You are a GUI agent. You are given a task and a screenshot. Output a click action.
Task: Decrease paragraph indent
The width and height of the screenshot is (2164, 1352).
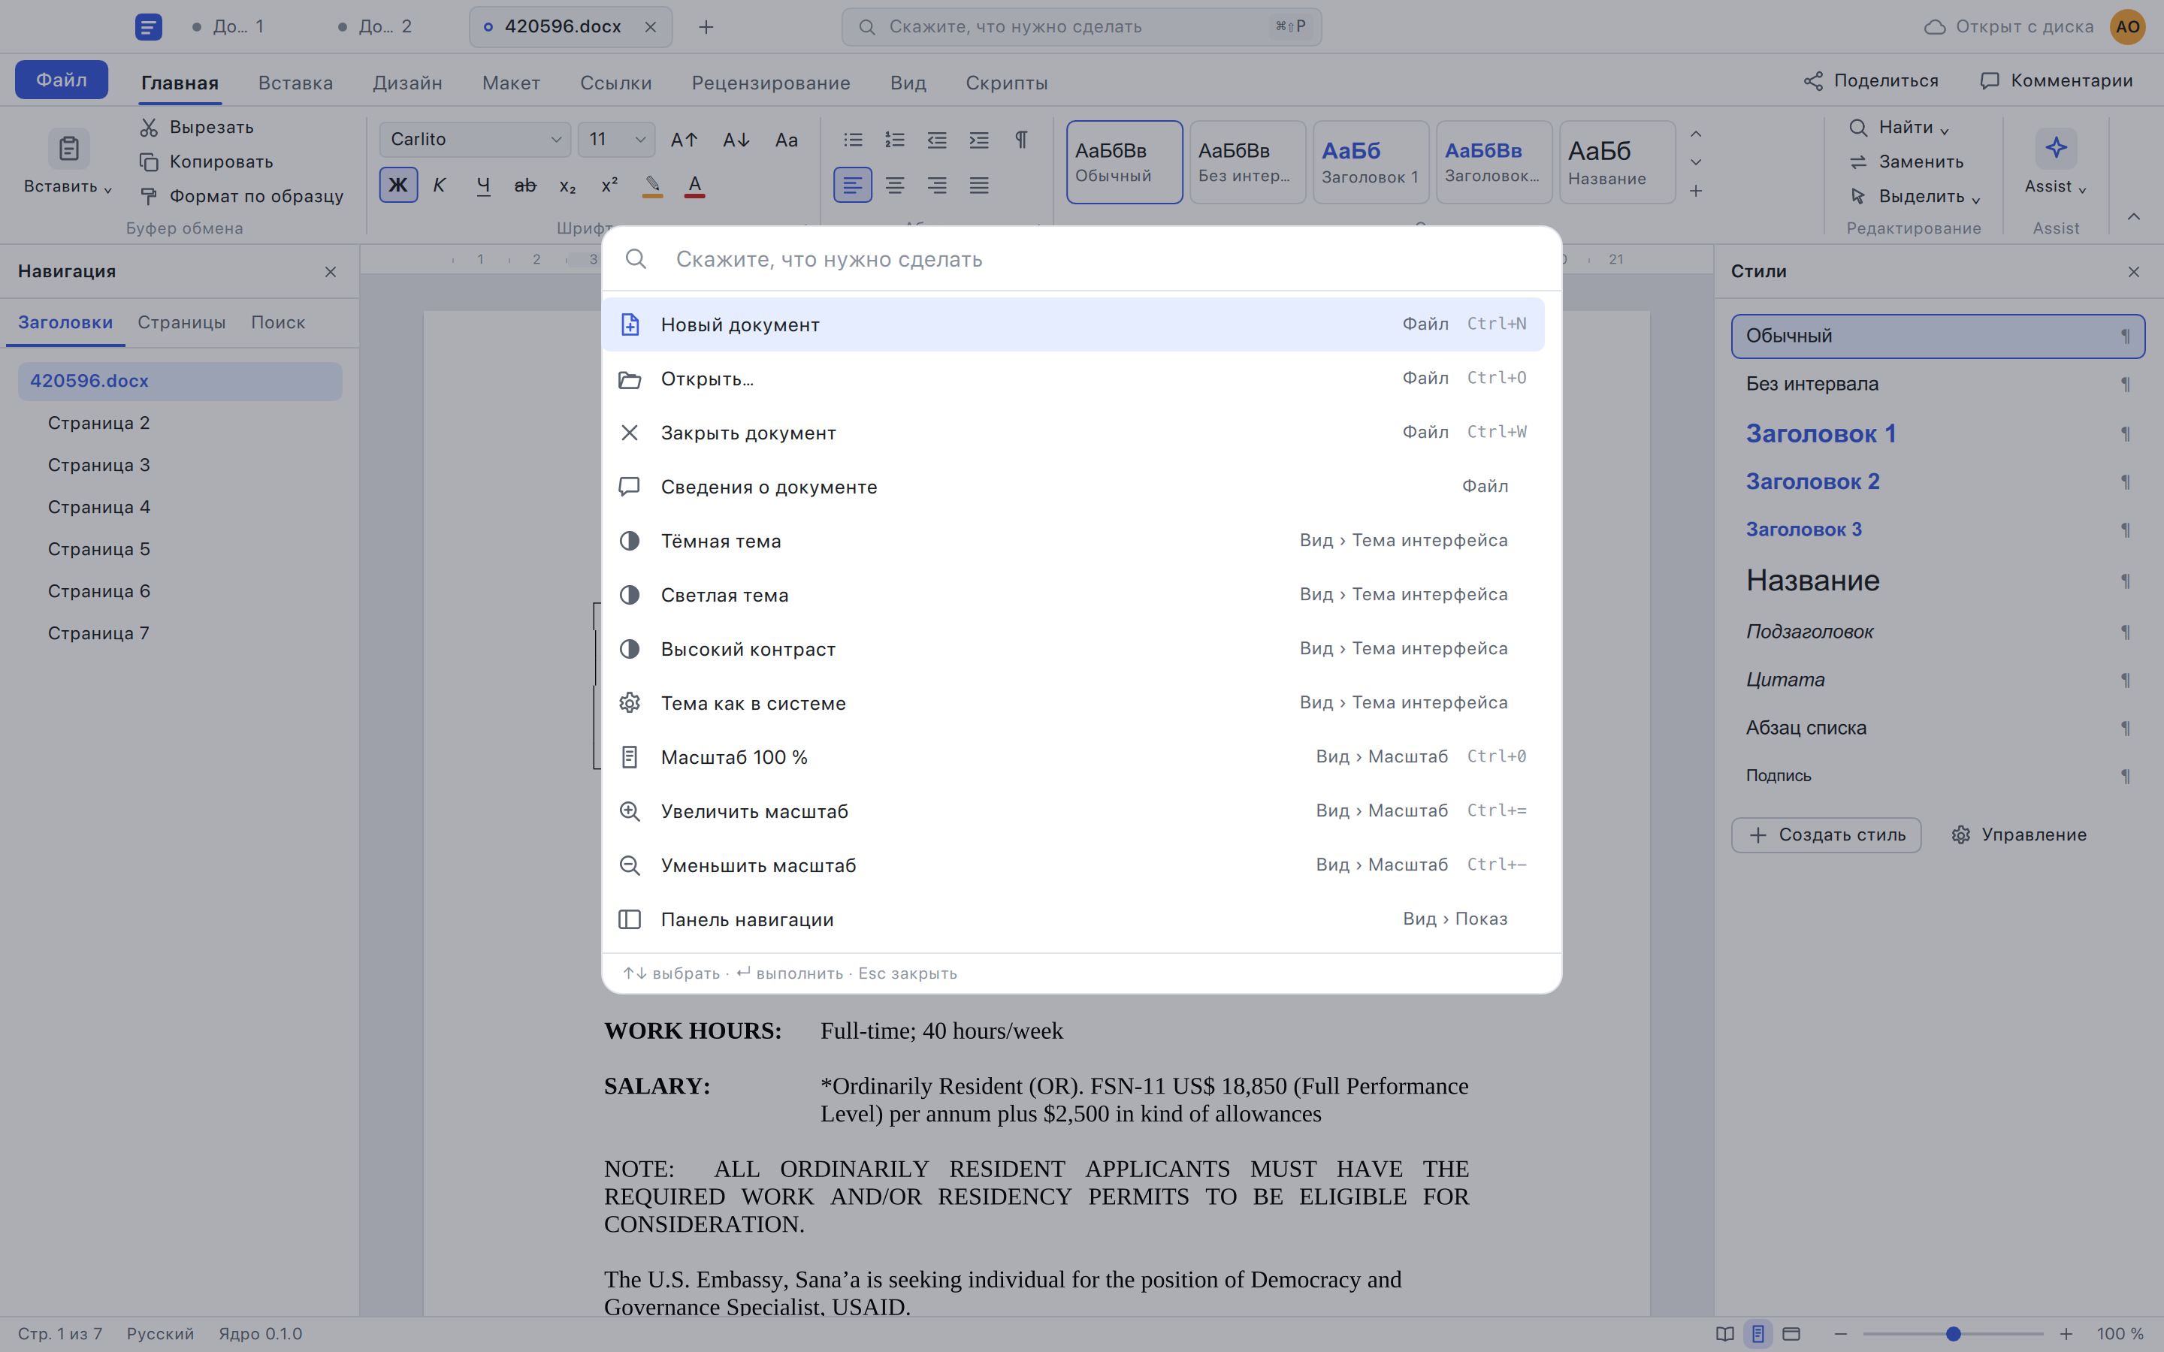pyautogui.click(x=937, y=140)
